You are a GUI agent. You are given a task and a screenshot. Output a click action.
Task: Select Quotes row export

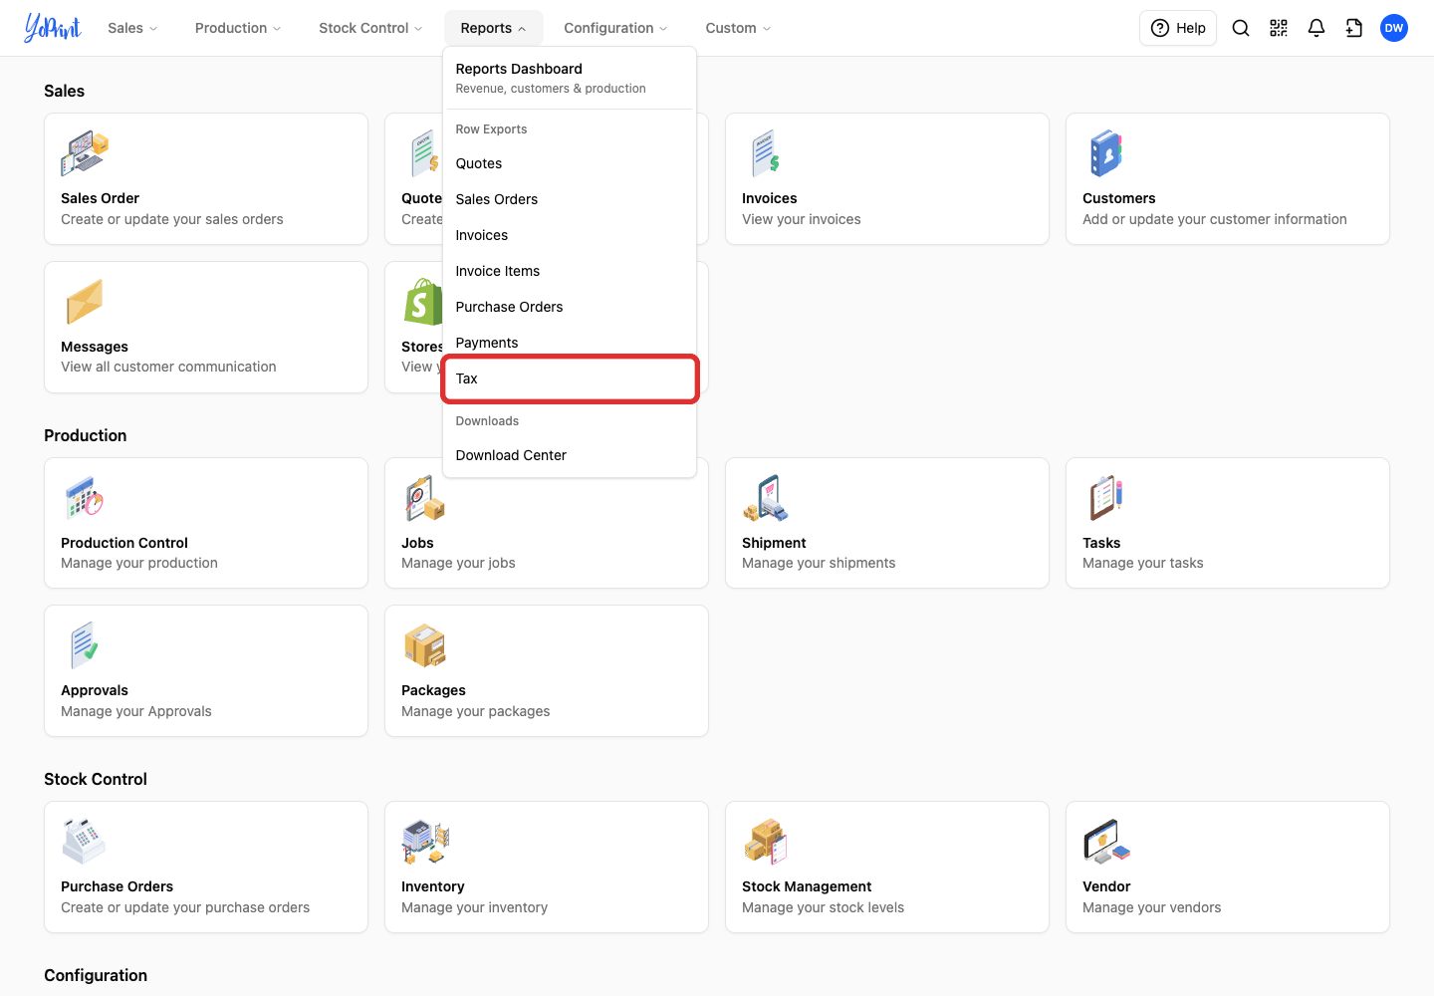[x=570, y=163]
